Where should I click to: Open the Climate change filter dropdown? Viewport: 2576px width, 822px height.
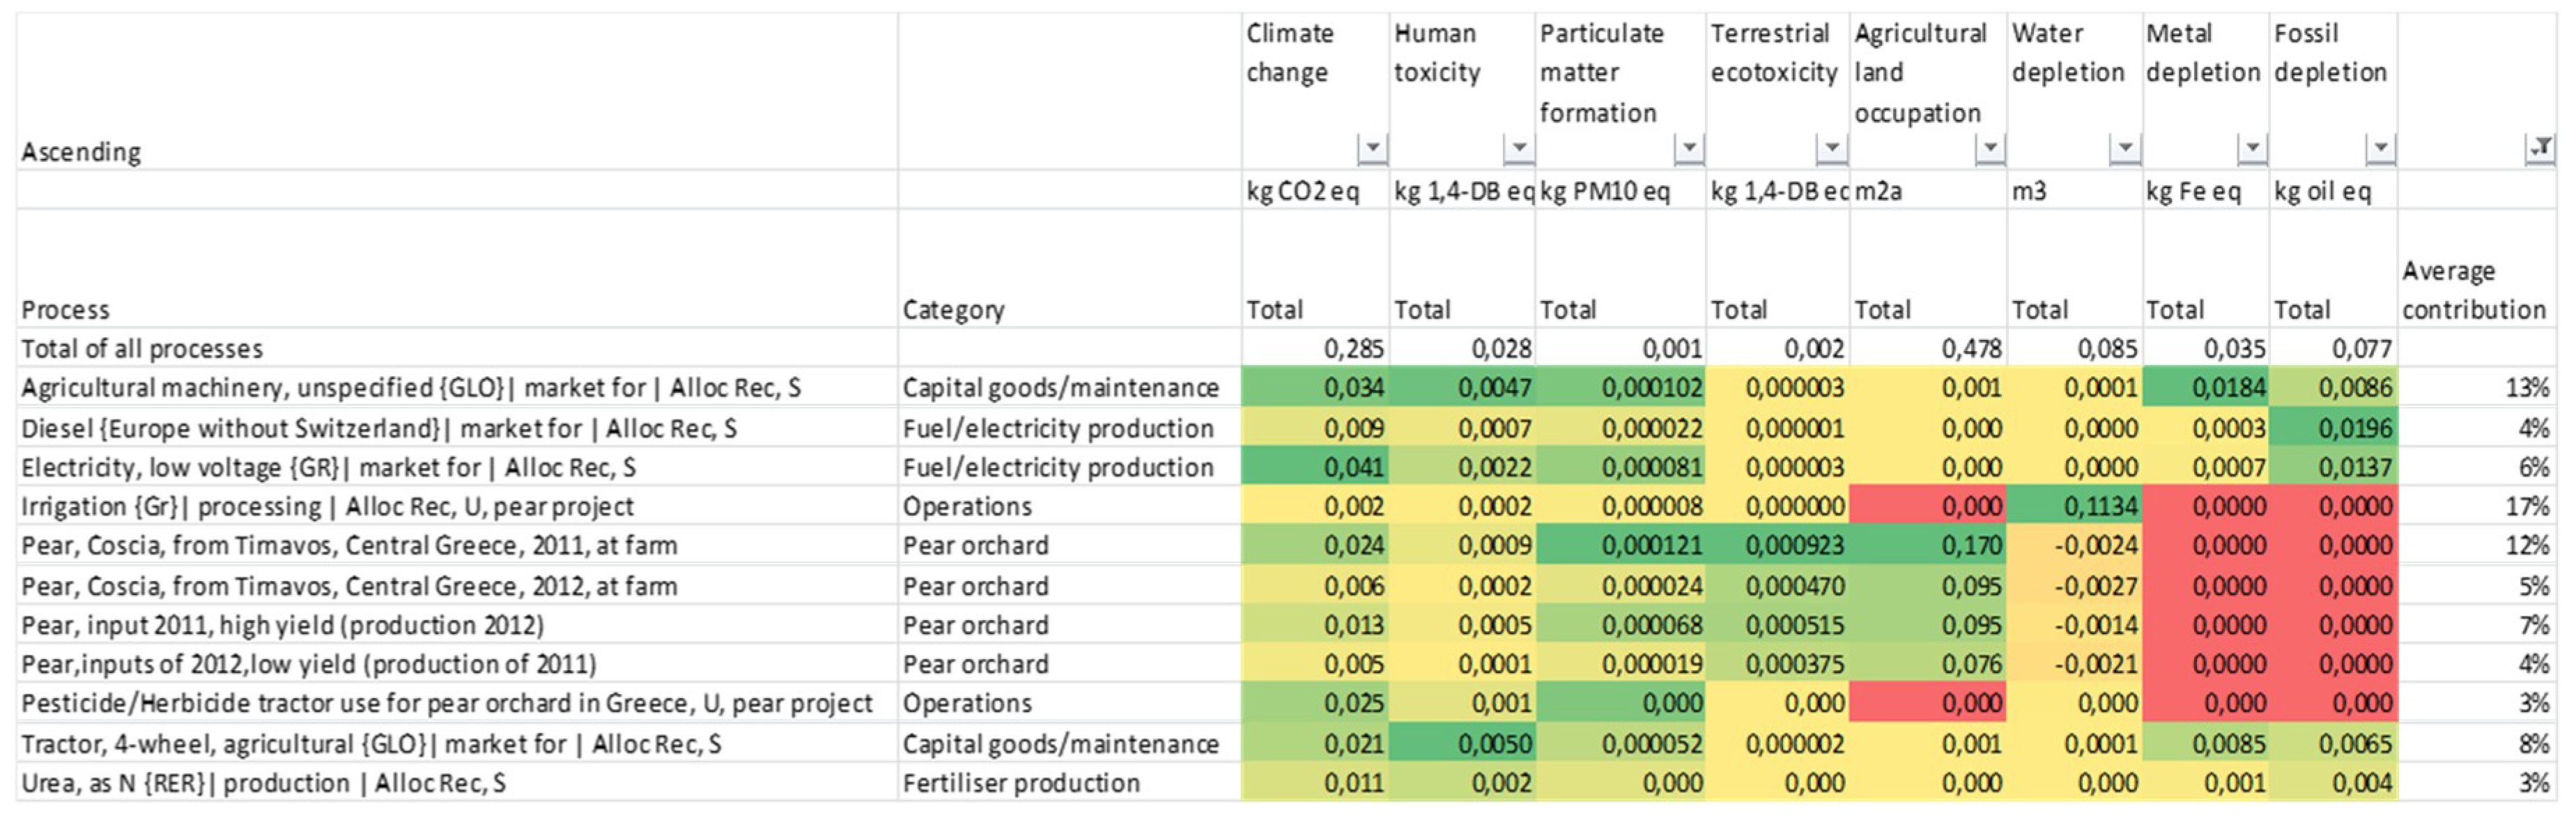tap(1372, 148)
